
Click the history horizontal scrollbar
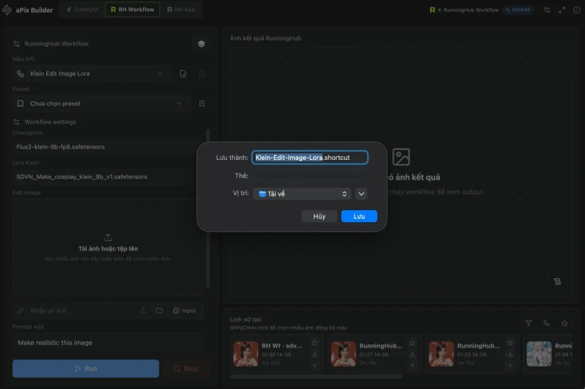click(x=316, y=376)
